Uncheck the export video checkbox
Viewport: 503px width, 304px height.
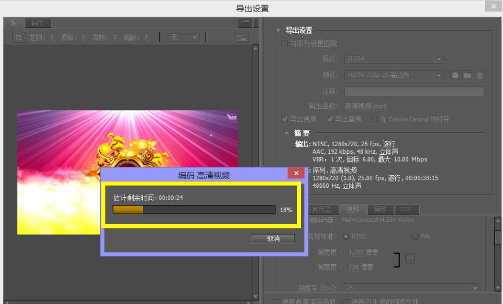click(x=284, y=119)
